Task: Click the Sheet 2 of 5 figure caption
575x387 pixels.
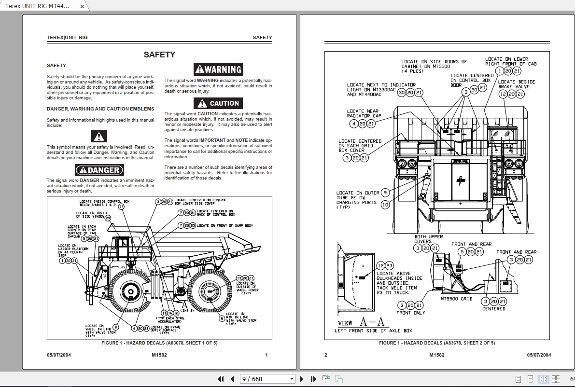Action: tap(437, 343)
